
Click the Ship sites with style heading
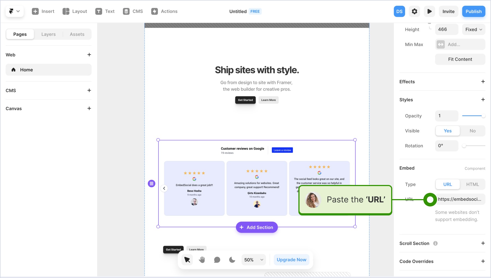click(257, 70)
